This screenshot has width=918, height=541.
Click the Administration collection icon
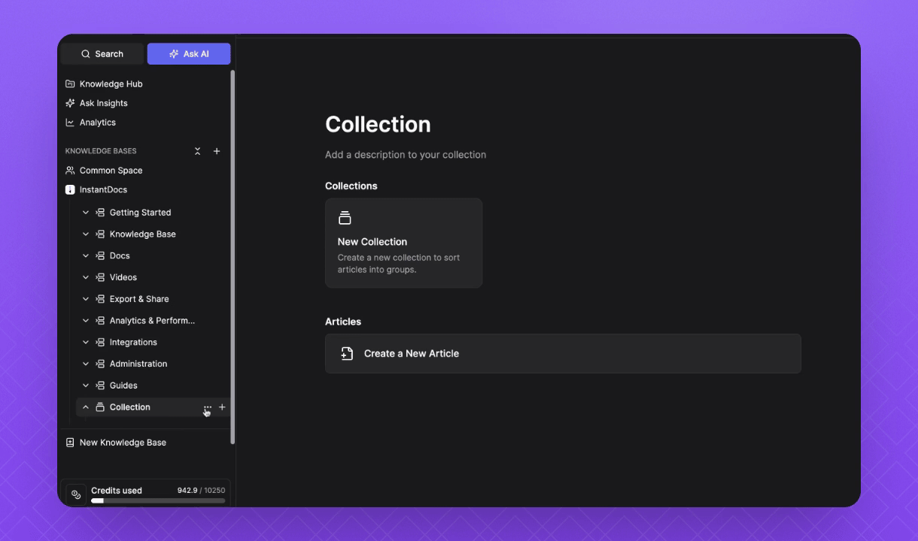[x=100, y=364]
